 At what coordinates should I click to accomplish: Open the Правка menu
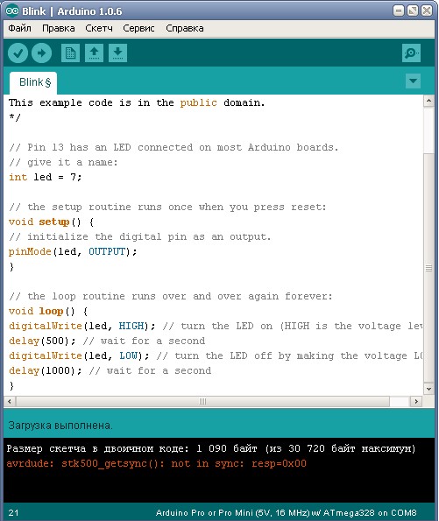pyautogui.click(x=59, y=28)
